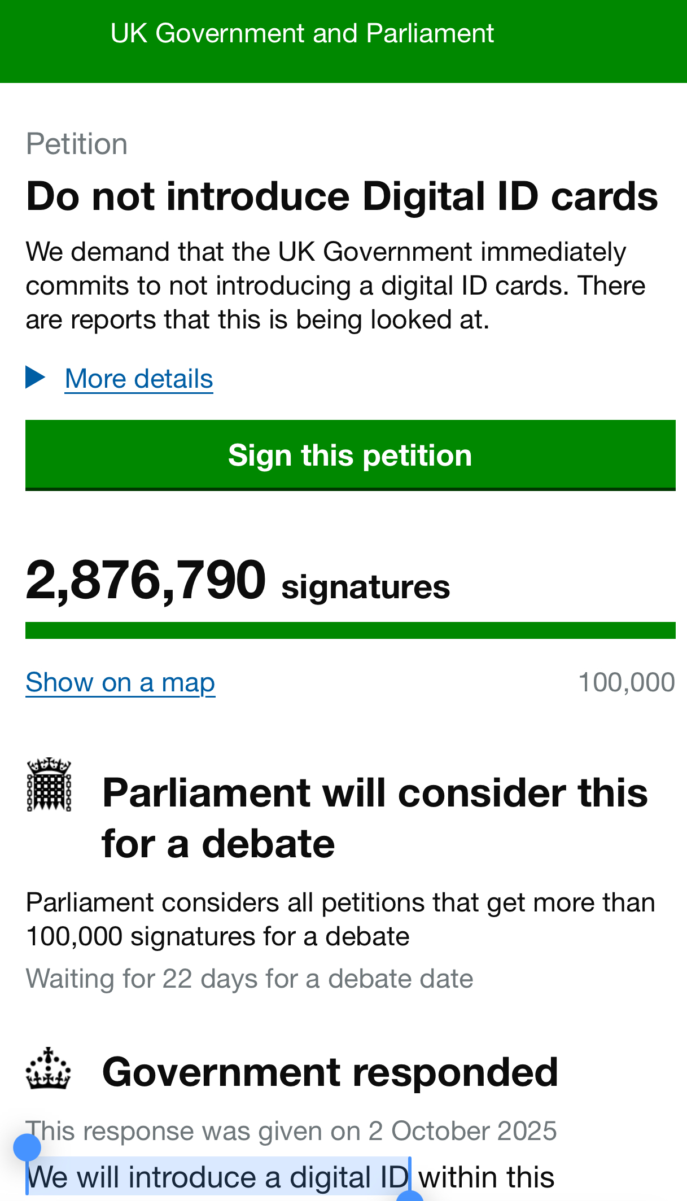Click the 'Do not introduce Digital ID cards' heading
The height and width of the screenshot is (1201, 687).
pyautogui.click(x=342, y=197)
